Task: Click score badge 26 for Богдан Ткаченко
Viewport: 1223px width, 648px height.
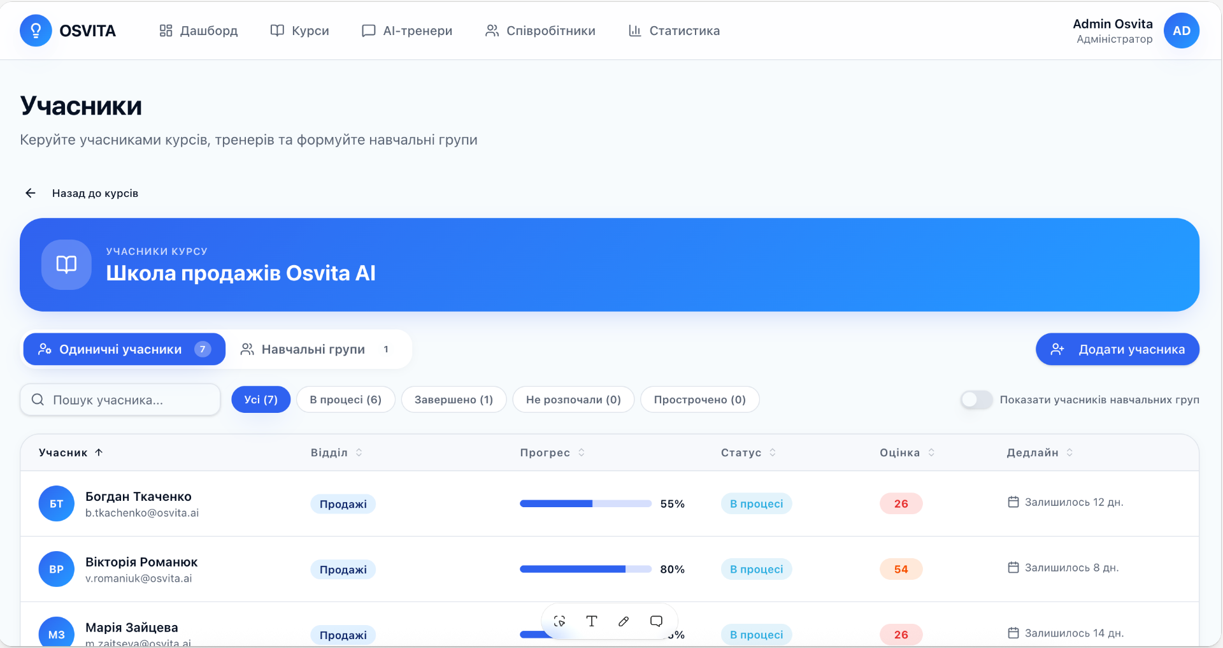Action: tap(901, 503)
